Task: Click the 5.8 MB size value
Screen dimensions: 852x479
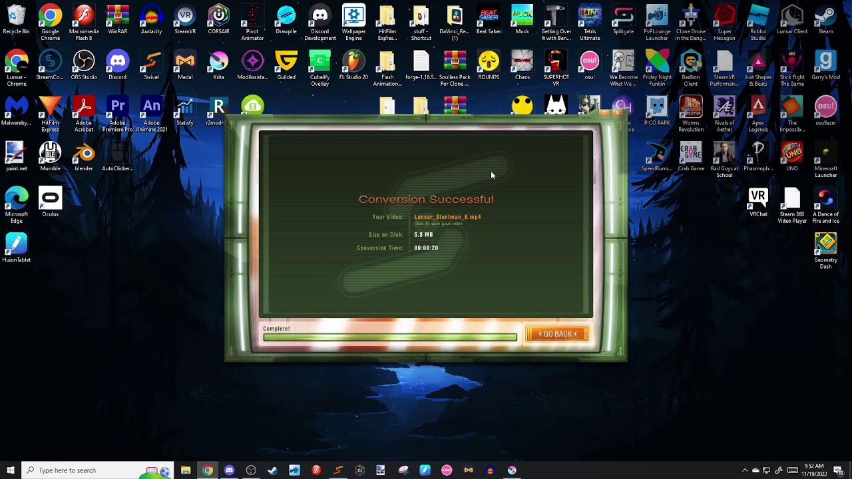Action: [423, 235]
